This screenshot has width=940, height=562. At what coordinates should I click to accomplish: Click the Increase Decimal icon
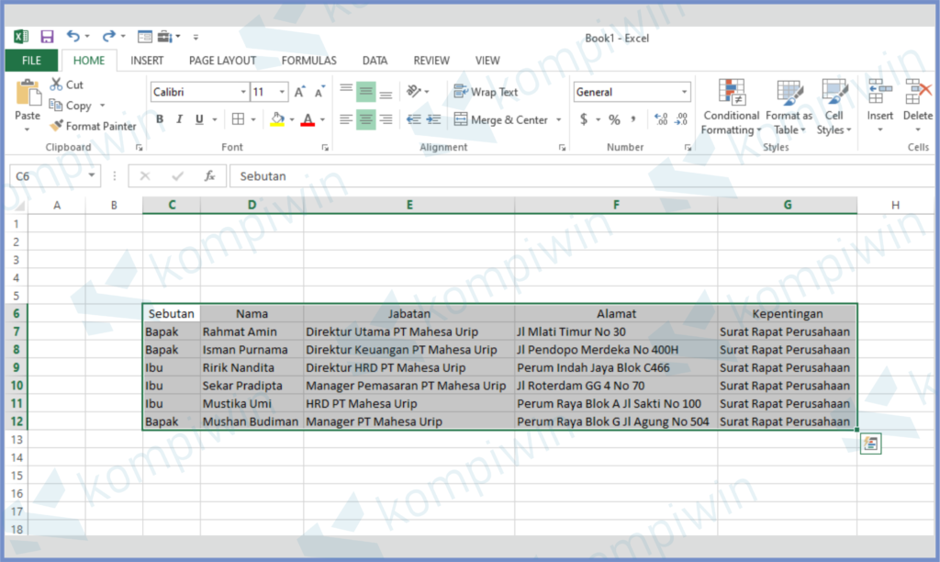[x=660, y=118]
